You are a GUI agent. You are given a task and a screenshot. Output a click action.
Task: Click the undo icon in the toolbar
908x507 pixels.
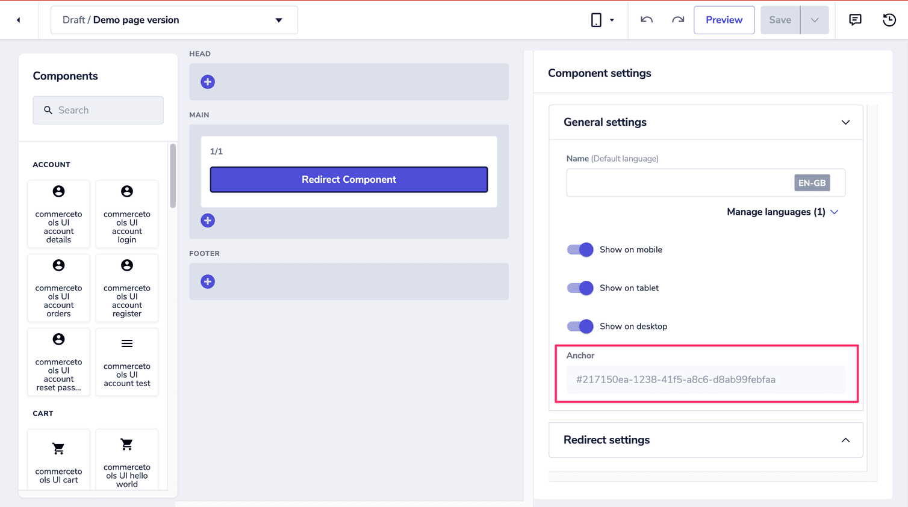click(x=645, y=20)
